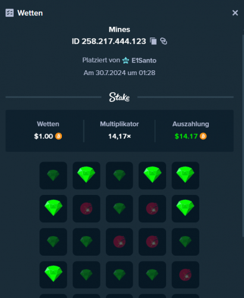The width and height of the screenshot is (244, 298).
Task: Click the Bitcoin icon next to $1.00
Action: point(58,136)
